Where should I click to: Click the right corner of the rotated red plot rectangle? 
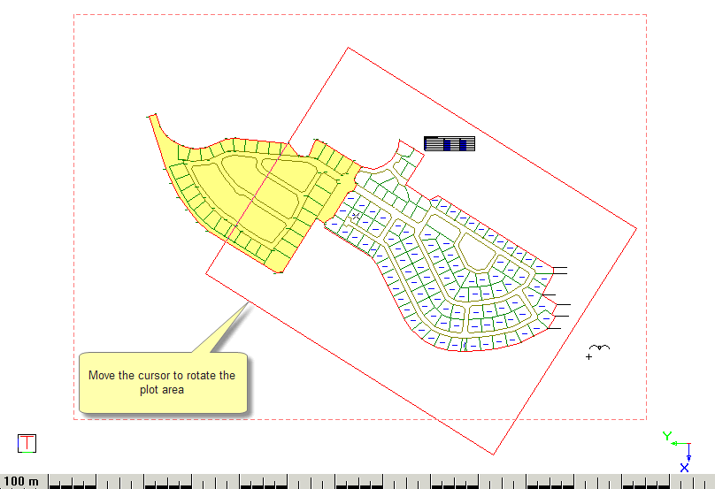[x=635, y=228]
